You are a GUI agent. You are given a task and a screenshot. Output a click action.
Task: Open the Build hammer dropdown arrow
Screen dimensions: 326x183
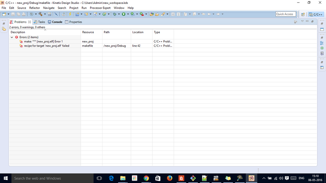pos(45,14)
